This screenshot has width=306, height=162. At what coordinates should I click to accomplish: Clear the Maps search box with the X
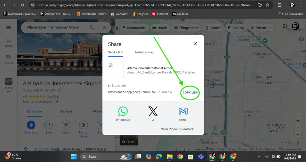tap(105, 28)
